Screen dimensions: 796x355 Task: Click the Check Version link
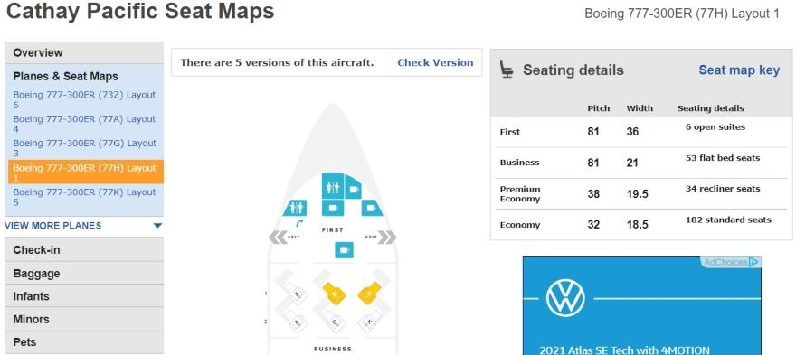click(435, 63)
